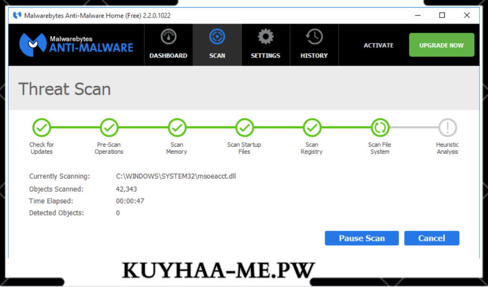Minimize the Malwarebytes window
This screenshot has height=287, width=488.
tap(417, 15)
